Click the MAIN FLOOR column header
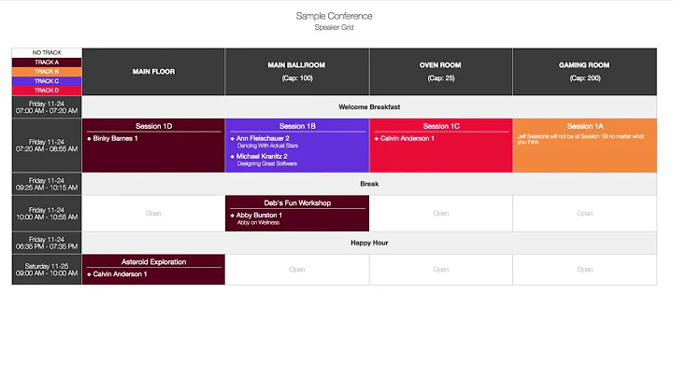 point(153,72)
